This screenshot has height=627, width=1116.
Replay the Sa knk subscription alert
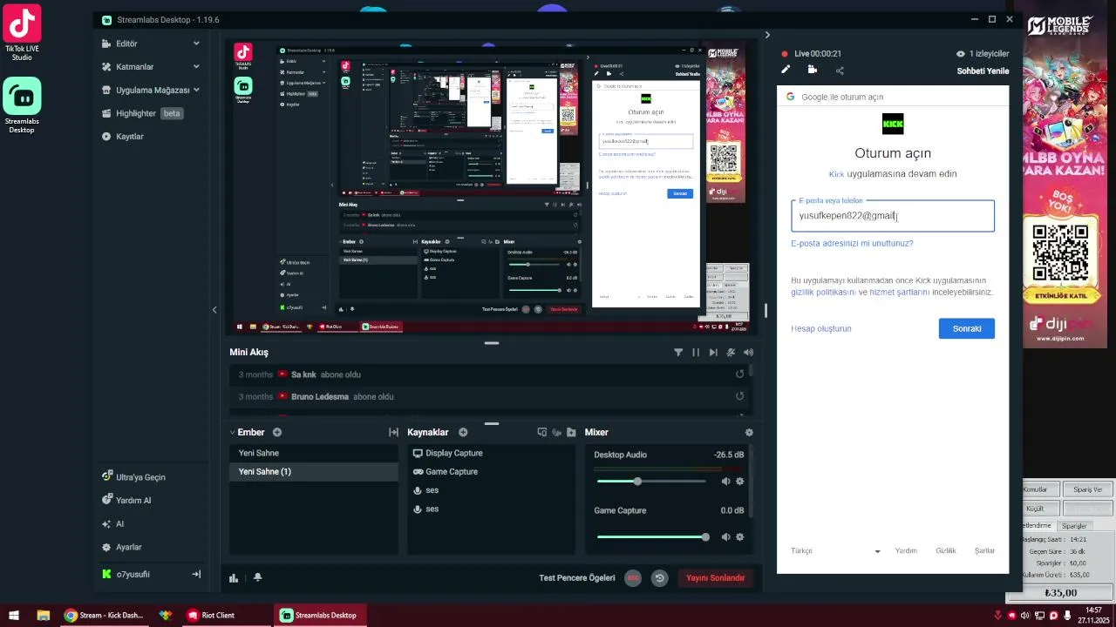[739, 374]
